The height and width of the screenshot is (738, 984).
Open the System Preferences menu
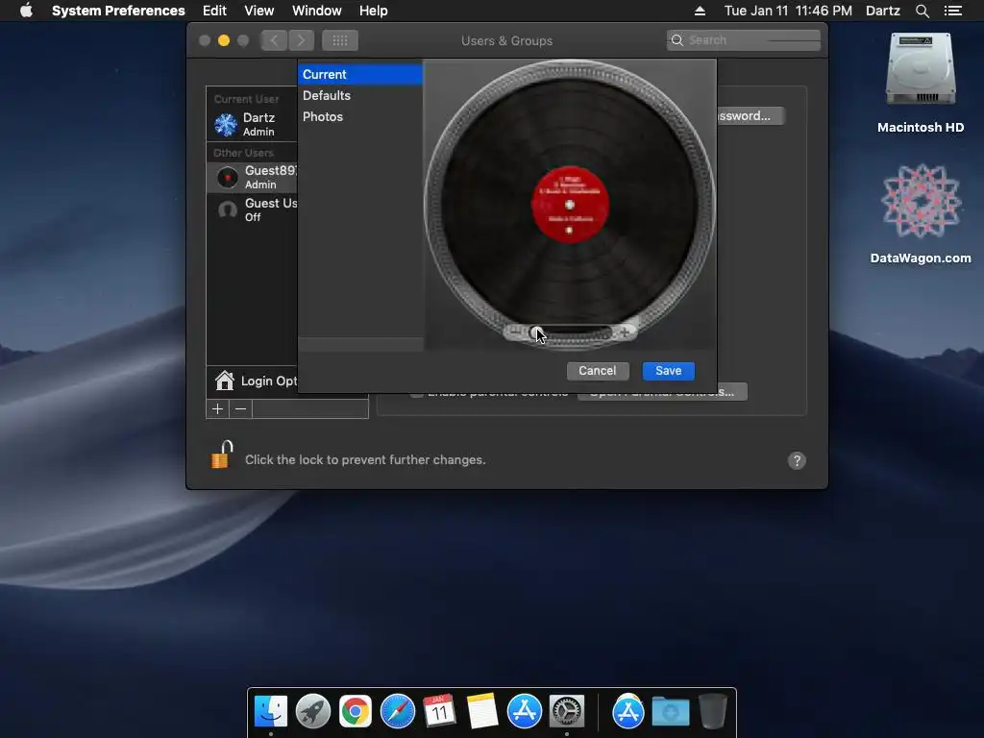pos(118,11)
